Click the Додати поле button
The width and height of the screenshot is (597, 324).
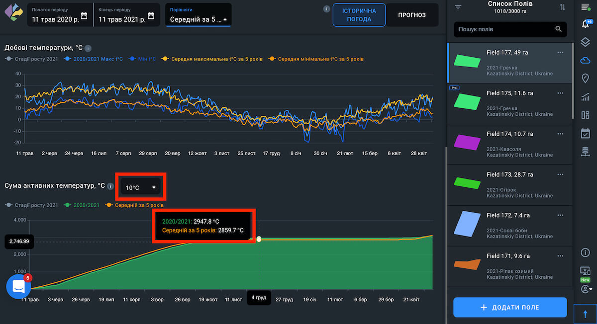pos(510,307)
